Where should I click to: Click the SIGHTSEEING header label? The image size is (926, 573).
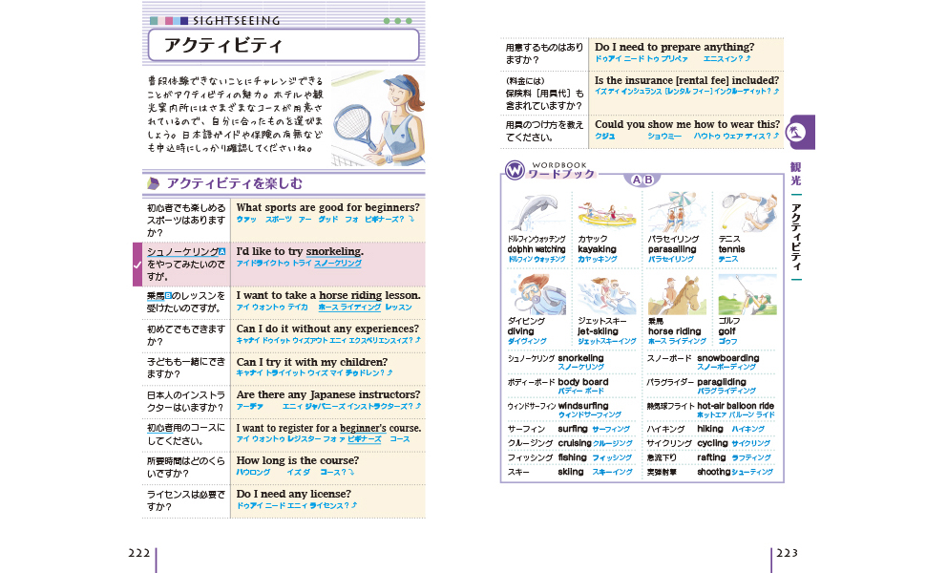pyautogui.click(x=236, y=21)
